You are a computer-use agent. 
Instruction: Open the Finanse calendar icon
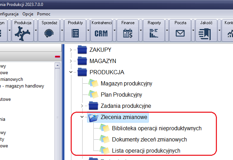click(128, 33)
